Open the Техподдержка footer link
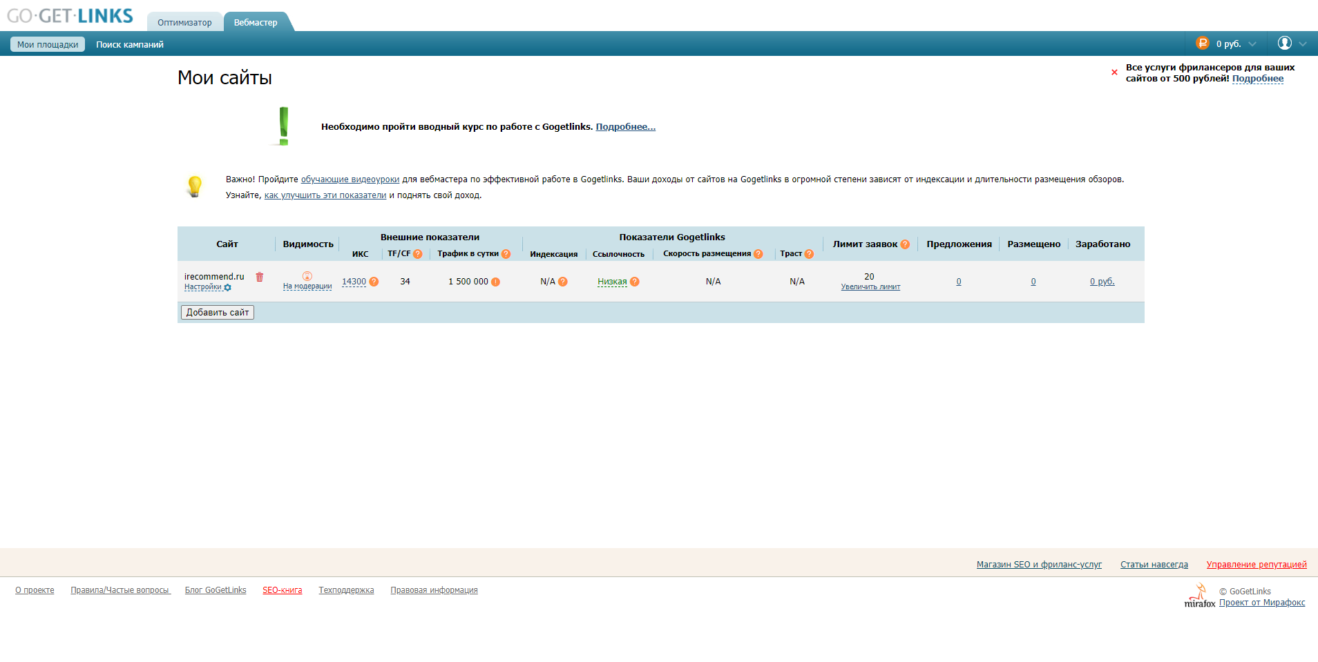 [x=346, y=590]
